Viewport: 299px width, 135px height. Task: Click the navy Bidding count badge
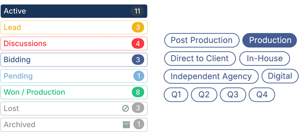click(x=138, y=60)
